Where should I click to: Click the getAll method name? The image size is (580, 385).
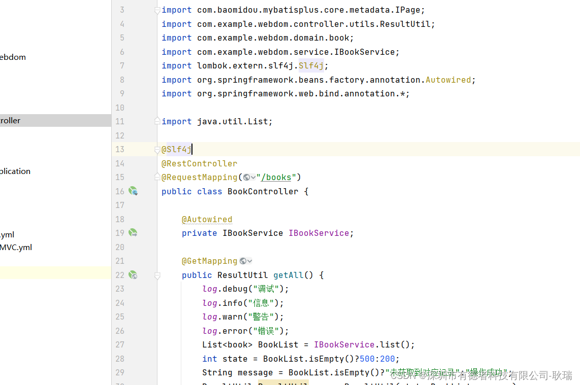288,275
